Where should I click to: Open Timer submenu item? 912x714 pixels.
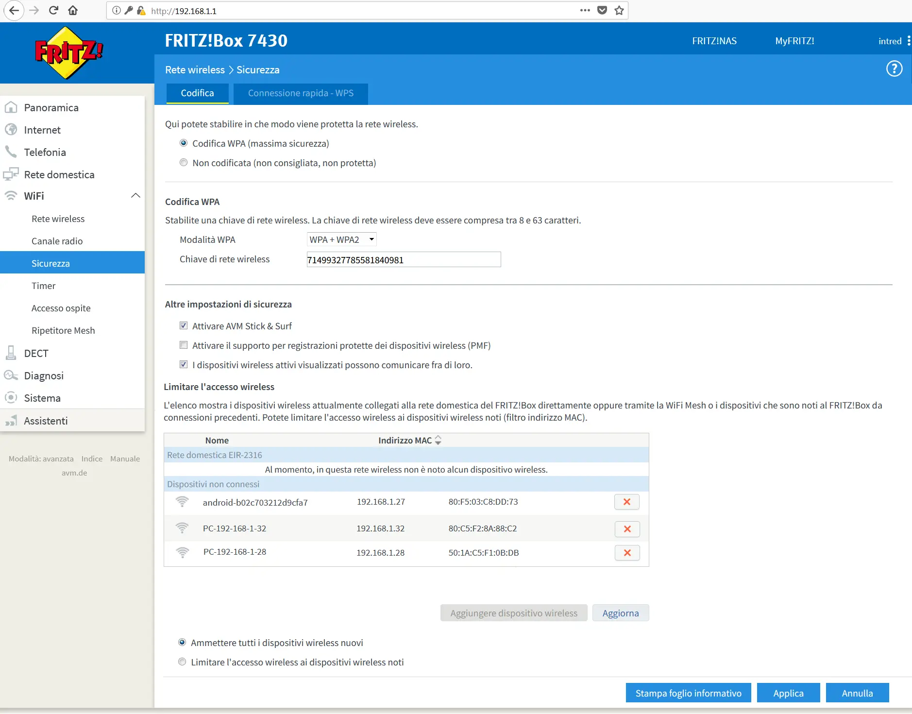coord(43,286)
